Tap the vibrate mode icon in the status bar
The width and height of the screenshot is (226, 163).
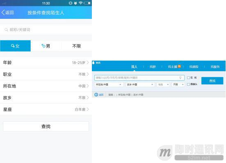[71, 3]
